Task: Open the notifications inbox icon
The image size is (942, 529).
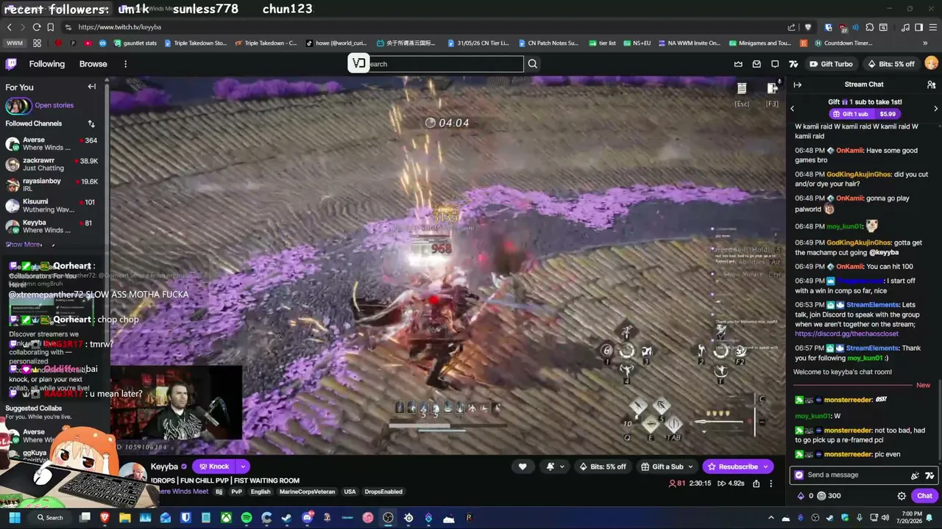Action: click(757, 64)
